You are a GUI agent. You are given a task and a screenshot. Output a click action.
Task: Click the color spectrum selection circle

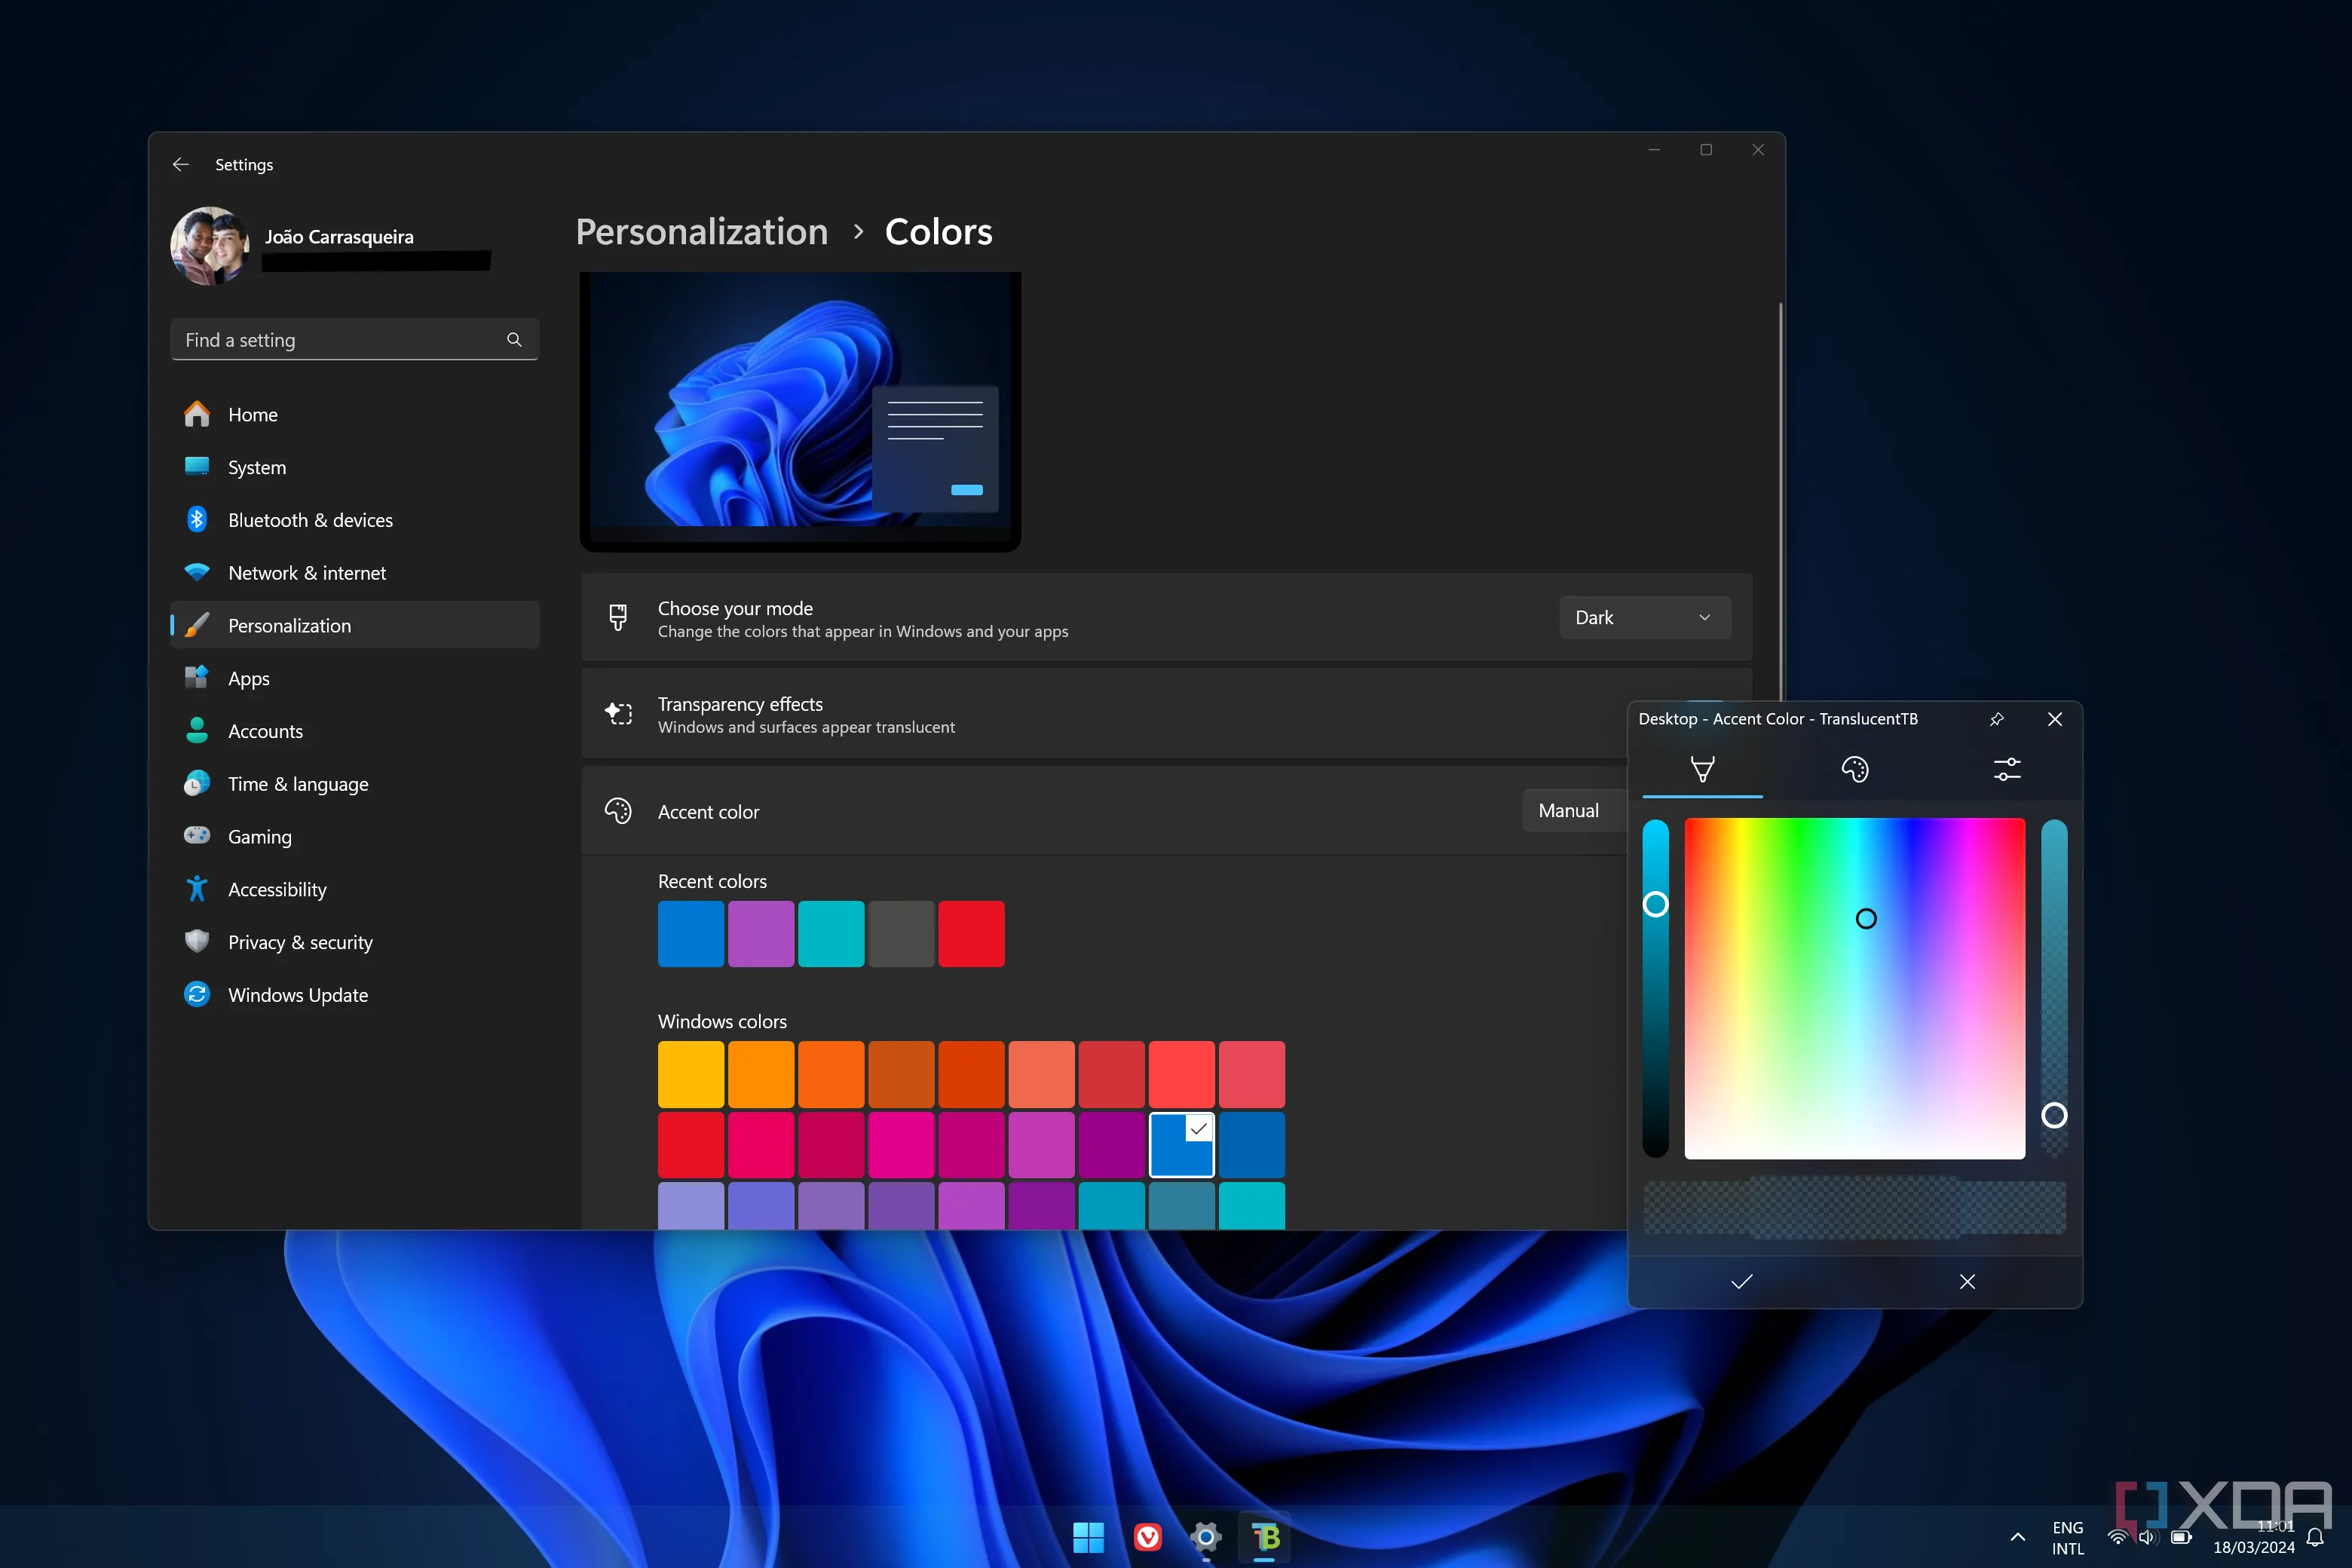[x=1866, y=919]
